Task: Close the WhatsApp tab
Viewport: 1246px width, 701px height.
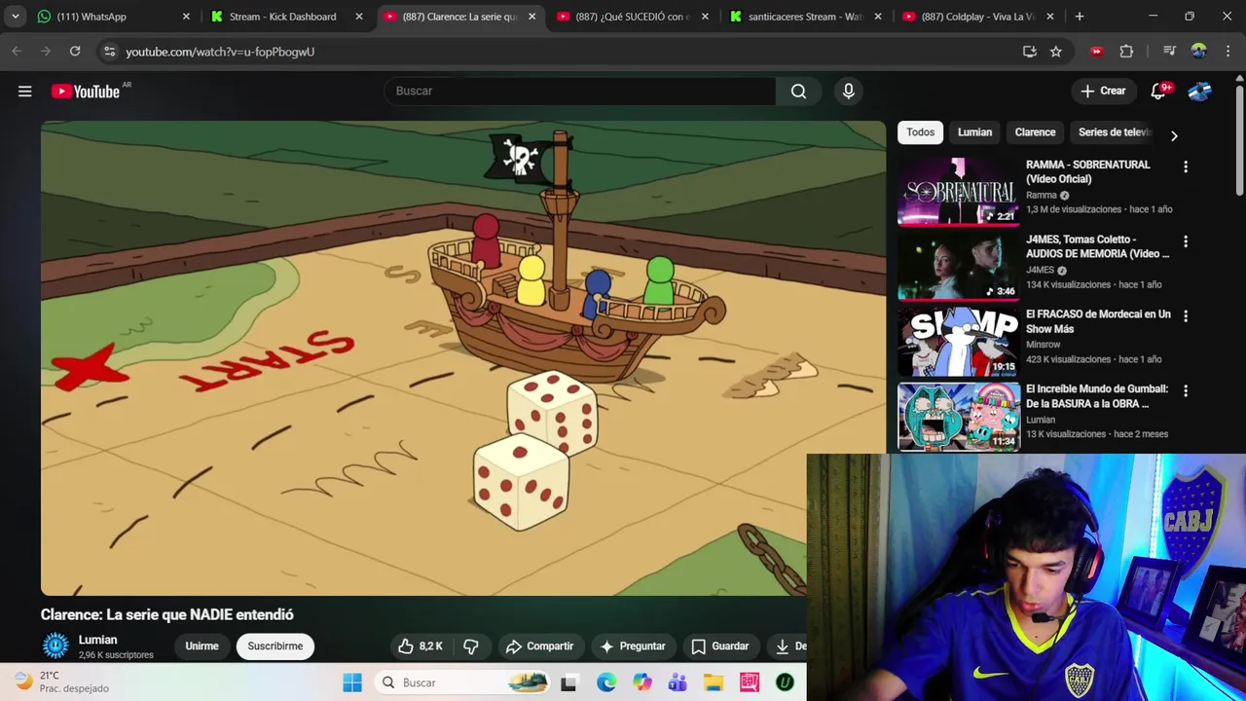Action: [x=186, y=17]
